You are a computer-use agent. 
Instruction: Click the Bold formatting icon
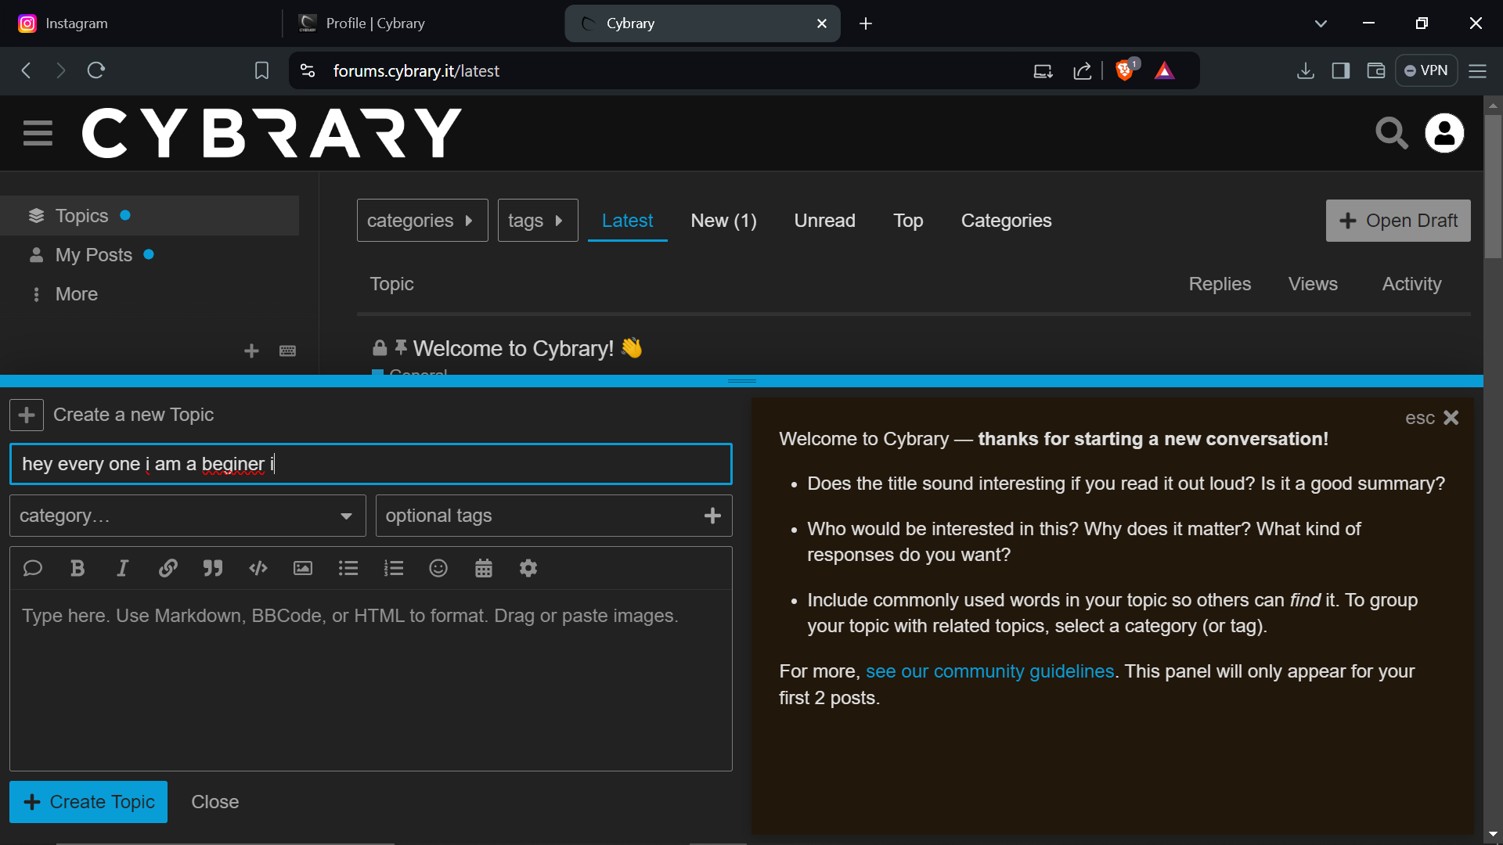click(x=77, y=569)
